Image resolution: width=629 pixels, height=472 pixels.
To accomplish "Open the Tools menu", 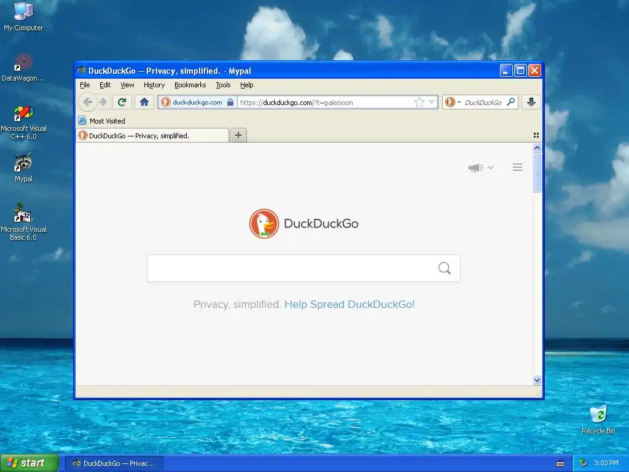I will tap(223, 85).
